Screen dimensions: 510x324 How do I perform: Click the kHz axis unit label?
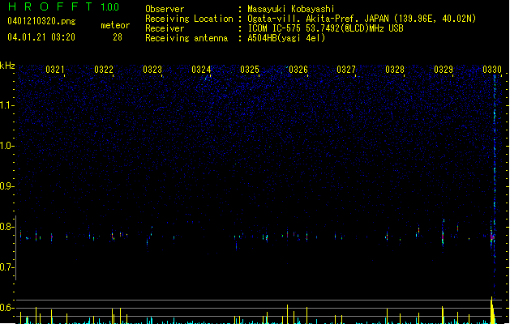(x=7, y=66)
